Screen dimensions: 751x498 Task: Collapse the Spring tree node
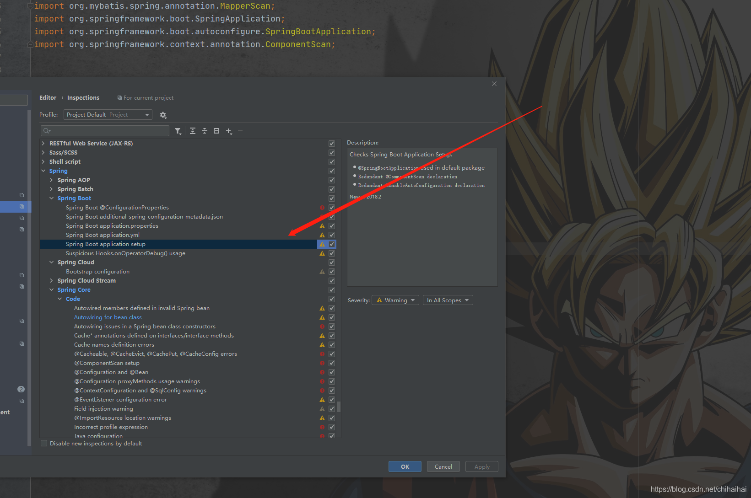pos(43,171)
